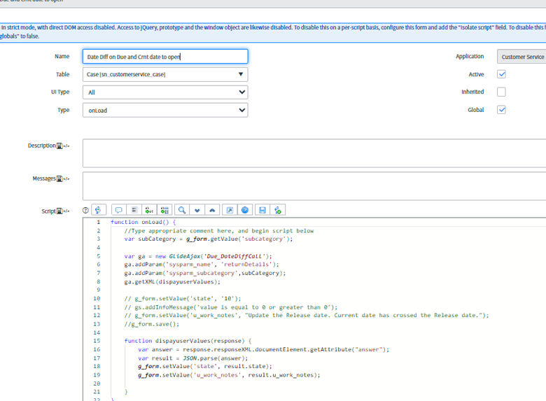Toggle the Global checkbox
Image resolution: width=546 pixels, height=401 pixels.
[501, 110]
